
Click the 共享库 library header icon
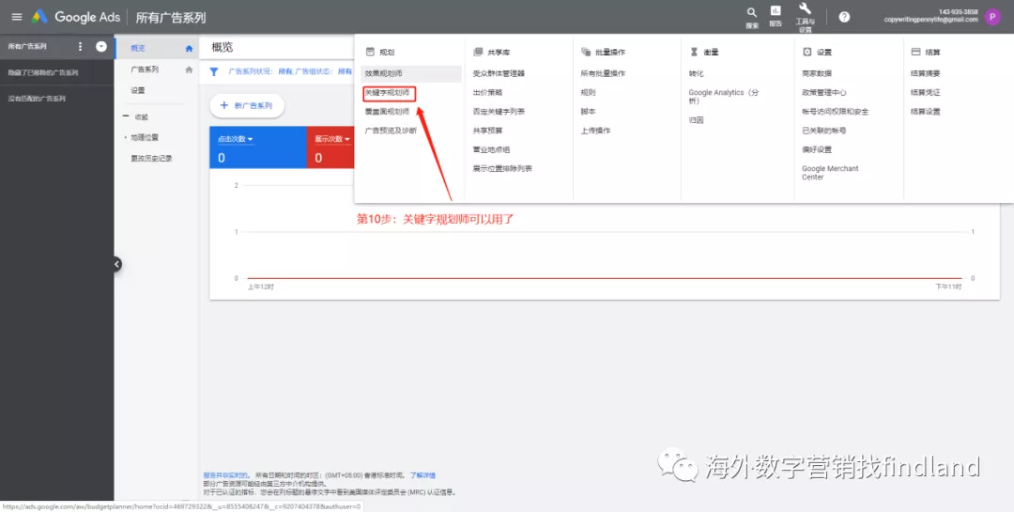pyautogui.click(x=478, y=52)
